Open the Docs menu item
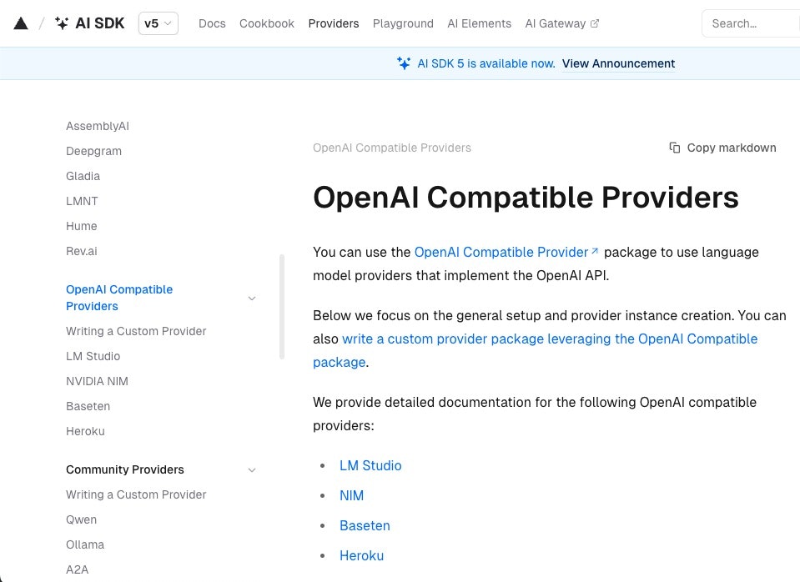The image size is (800, 582). tap(212, 23)
